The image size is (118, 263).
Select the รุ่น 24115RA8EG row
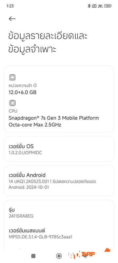(x=59, y=213)
